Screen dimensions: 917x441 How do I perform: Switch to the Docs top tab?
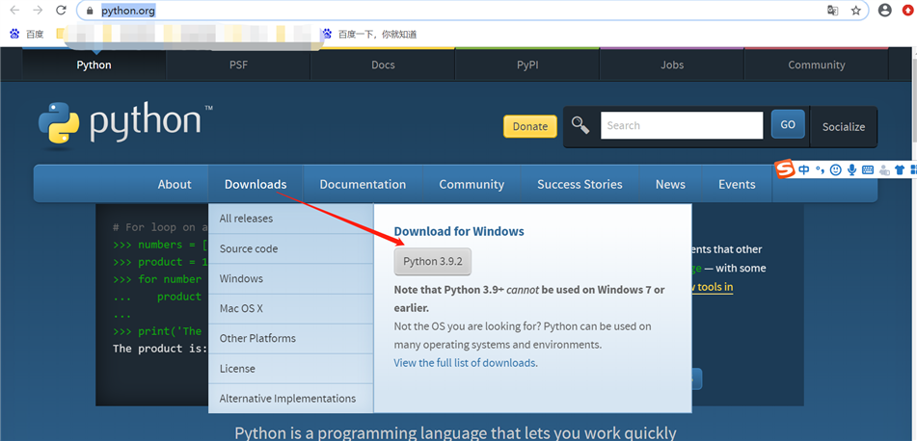tap(383, 65)
